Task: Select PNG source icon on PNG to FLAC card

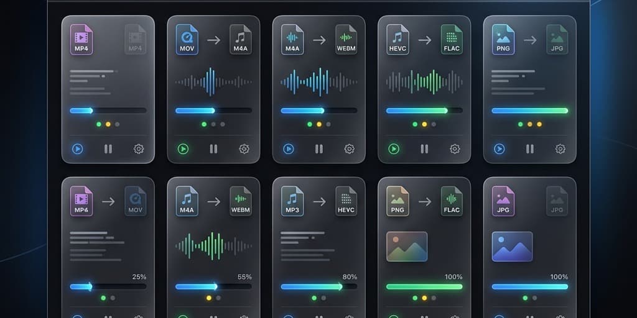Action: click(x=398, y=201)
